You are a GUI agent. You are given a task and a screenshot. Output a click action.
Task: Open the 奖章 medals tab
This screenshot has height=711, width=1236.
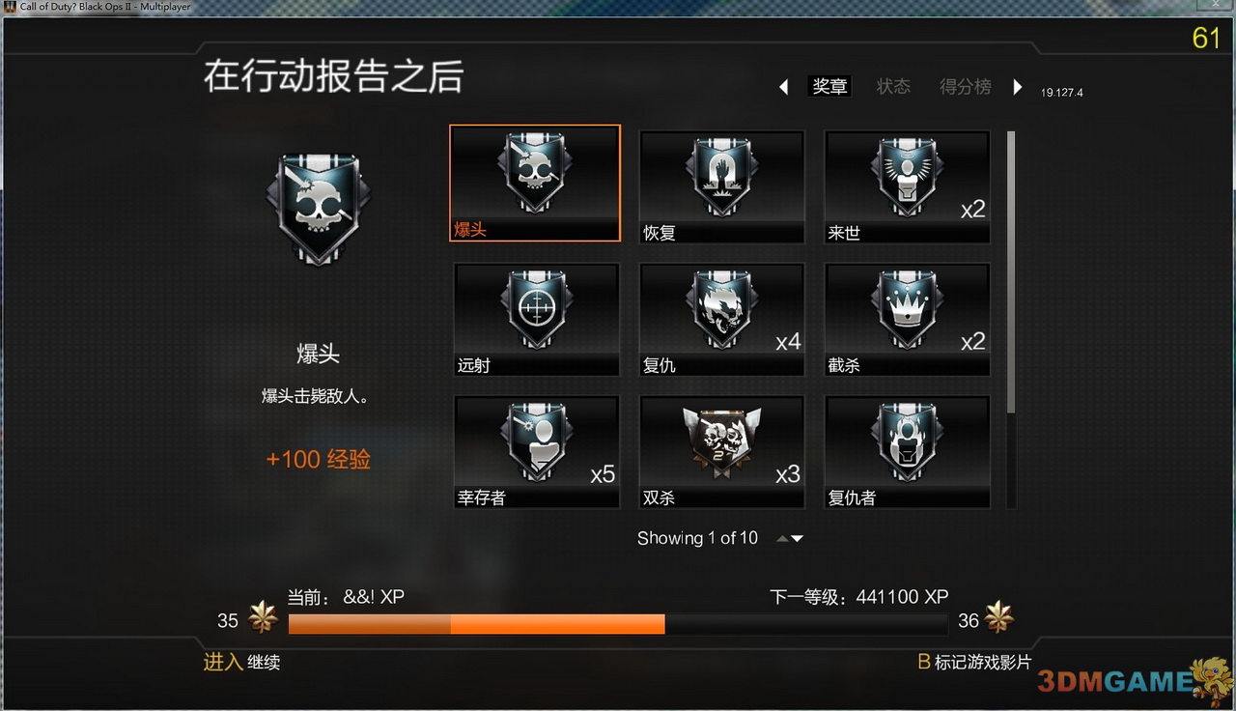[829, 86]
